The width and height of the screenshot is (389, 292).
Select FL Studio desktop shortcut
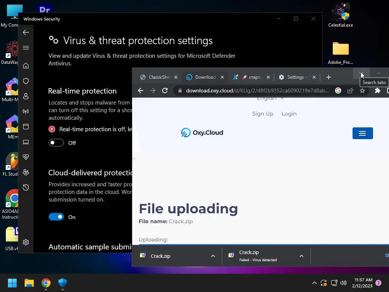click(11, 164)
